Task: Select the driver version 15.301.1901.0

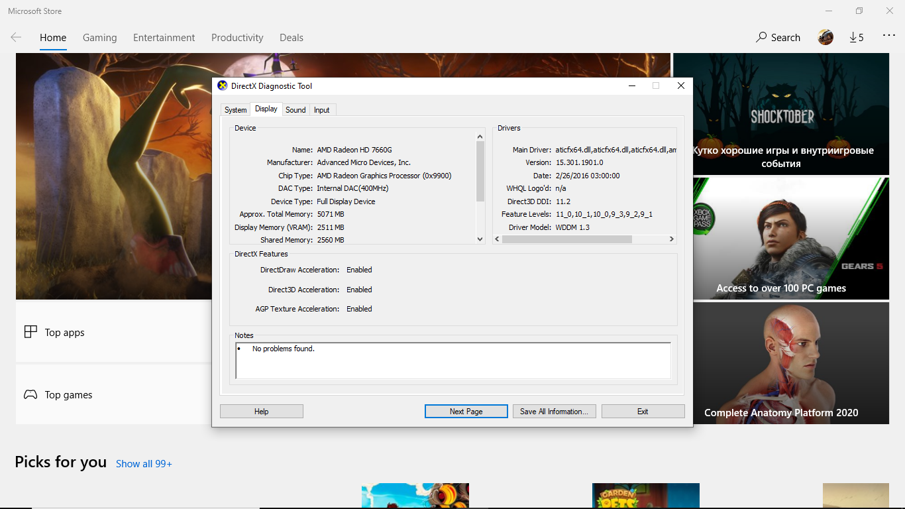Action: pos(579,162)
